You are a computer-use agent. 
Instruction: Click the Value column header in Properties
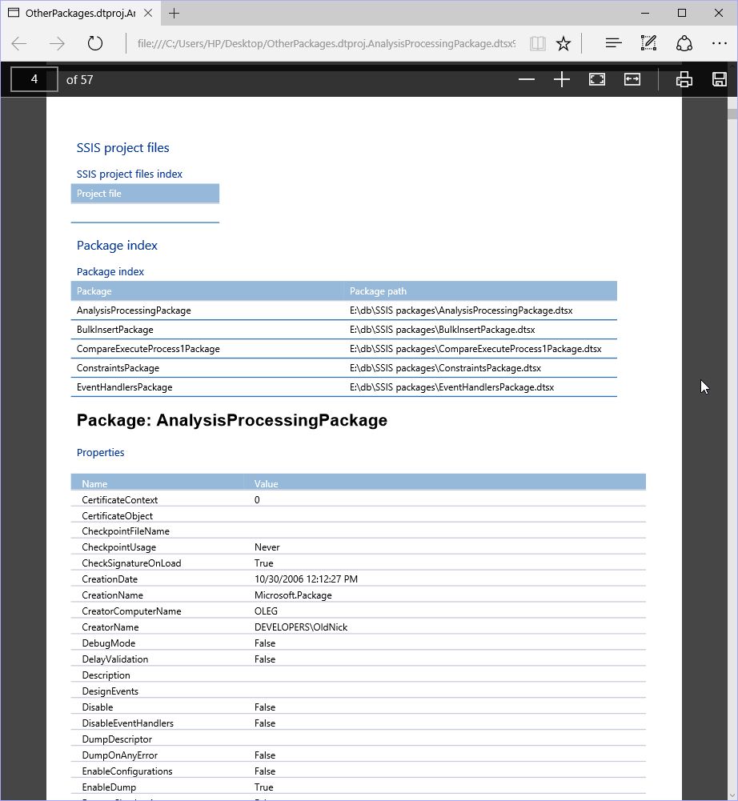(x=267, y=484)
